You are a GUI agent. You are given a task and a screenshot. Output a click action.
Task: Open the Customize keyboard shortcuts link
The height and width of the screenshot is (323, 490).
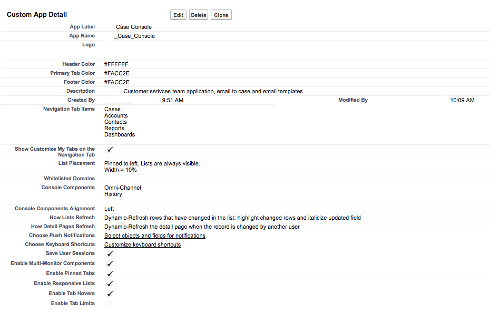(x=142, y=244)
